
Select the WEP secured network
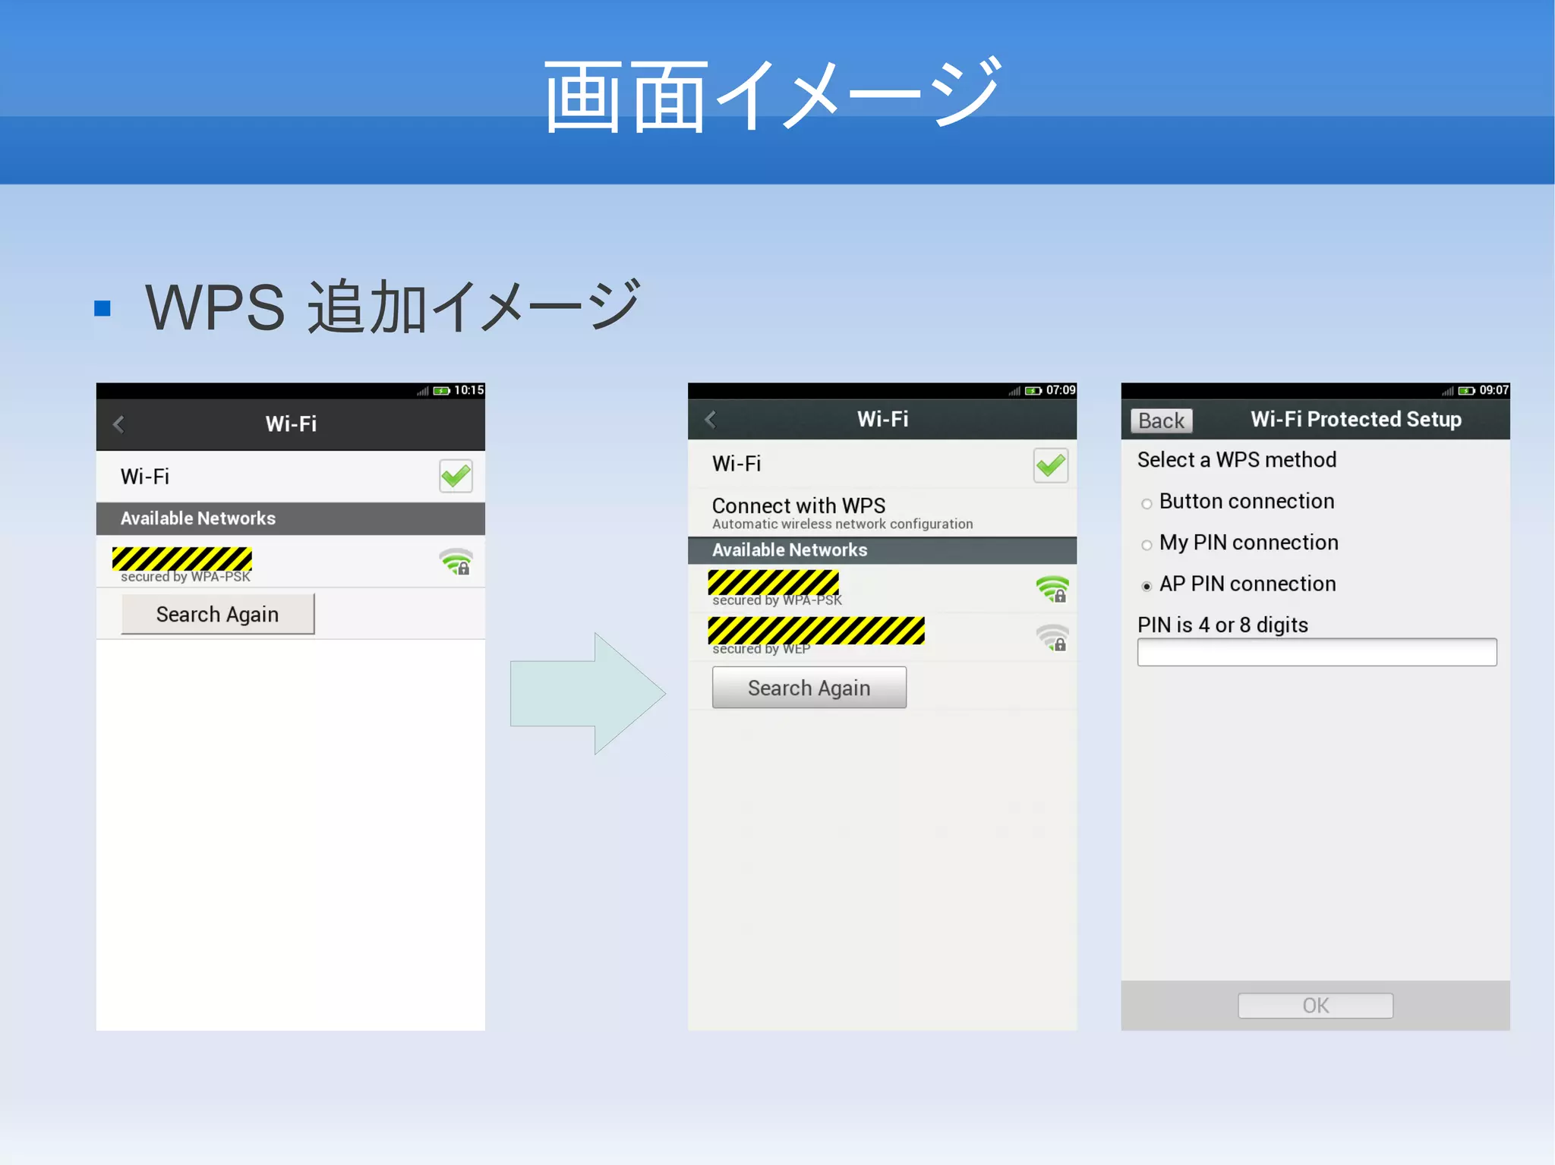tap(882, 637)
